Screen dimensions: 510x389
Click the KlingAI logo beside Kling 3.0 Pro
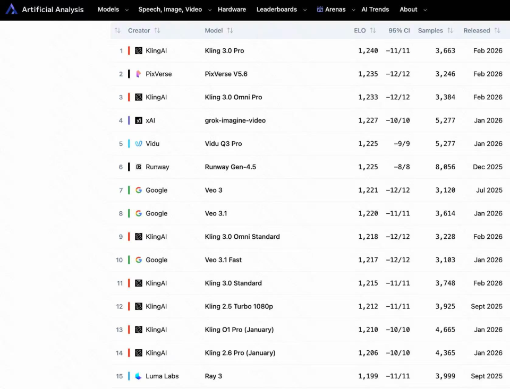pyautogui.click(x=139, y=51)
